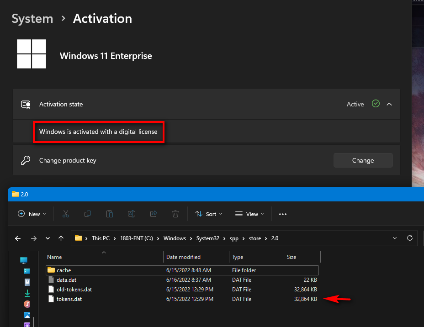Image resolution: width=424 pixels, height=327 pixels.
Task: Go back with the left arrow button
Action: coord(18,238)
